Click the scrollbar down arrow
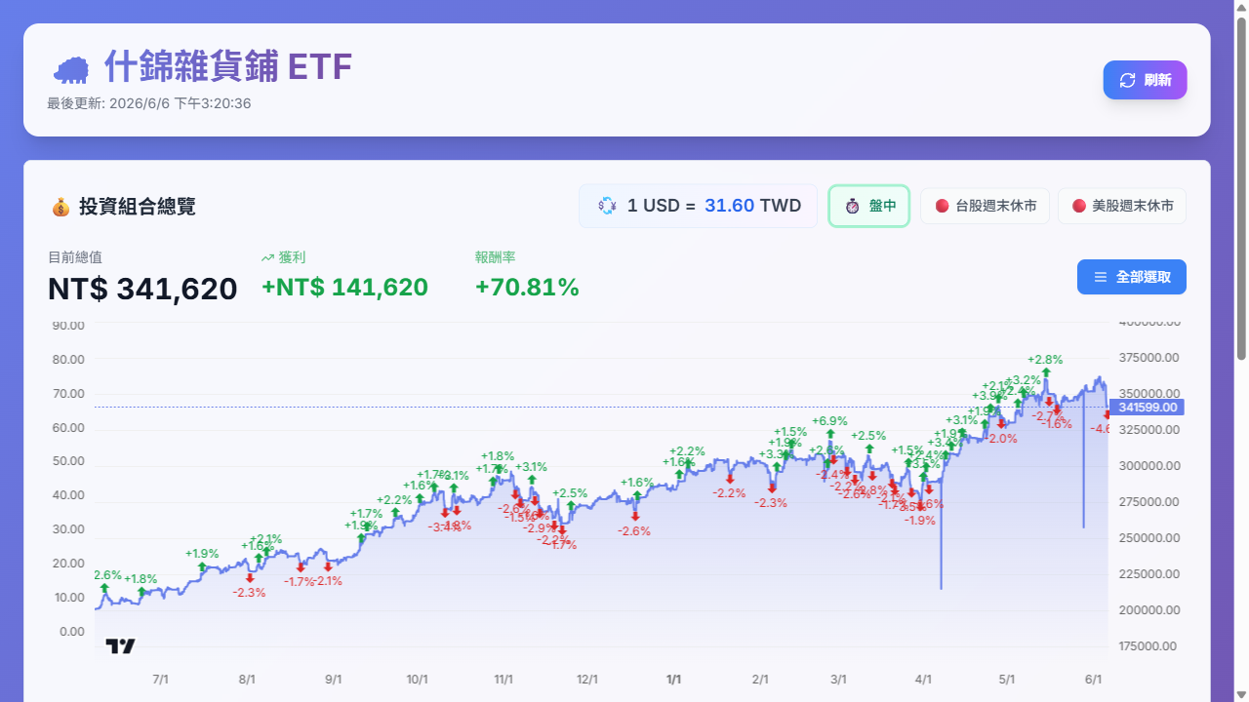This screenshot has width=1249, height=702. click(x=1241, y=694)
